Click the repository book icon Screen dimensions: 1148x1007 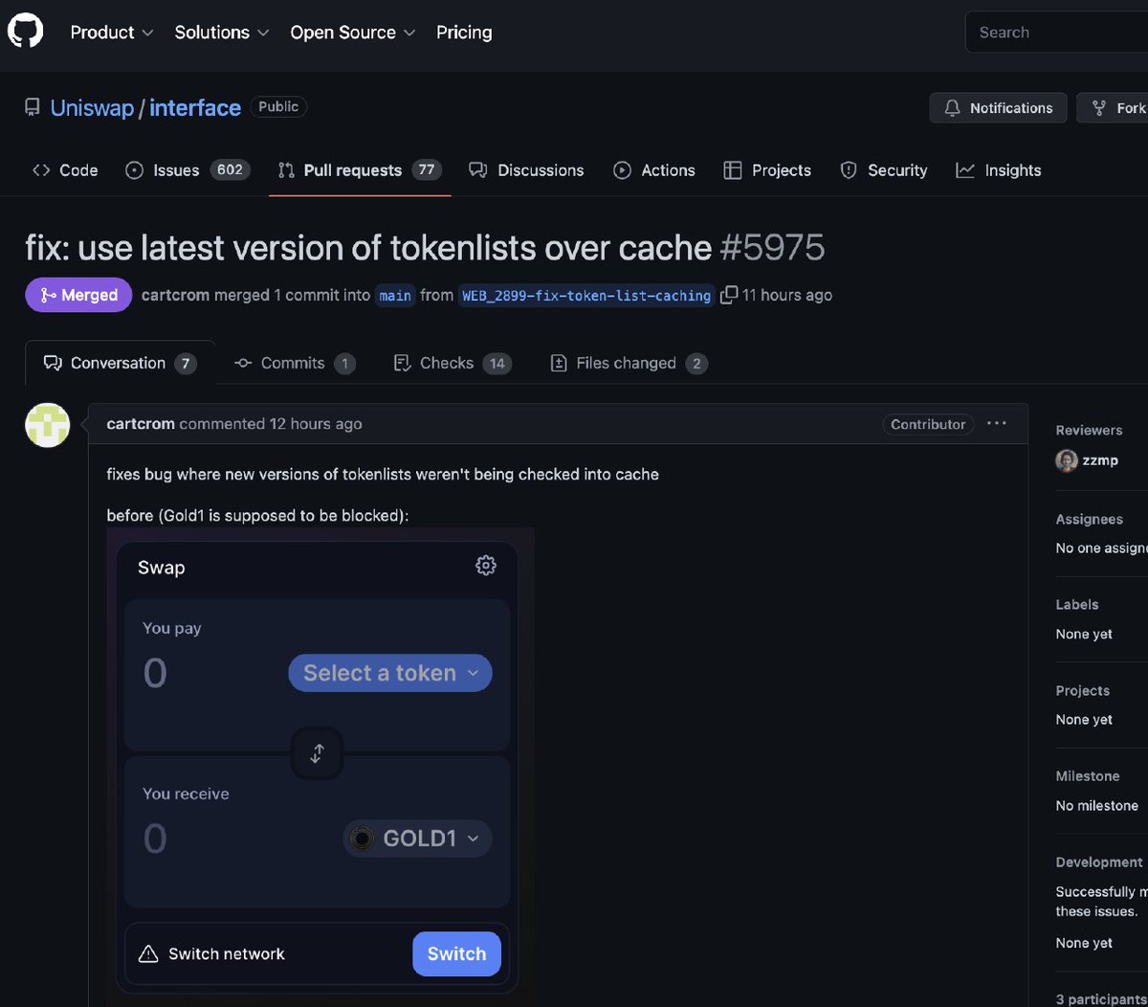[33, 107]
